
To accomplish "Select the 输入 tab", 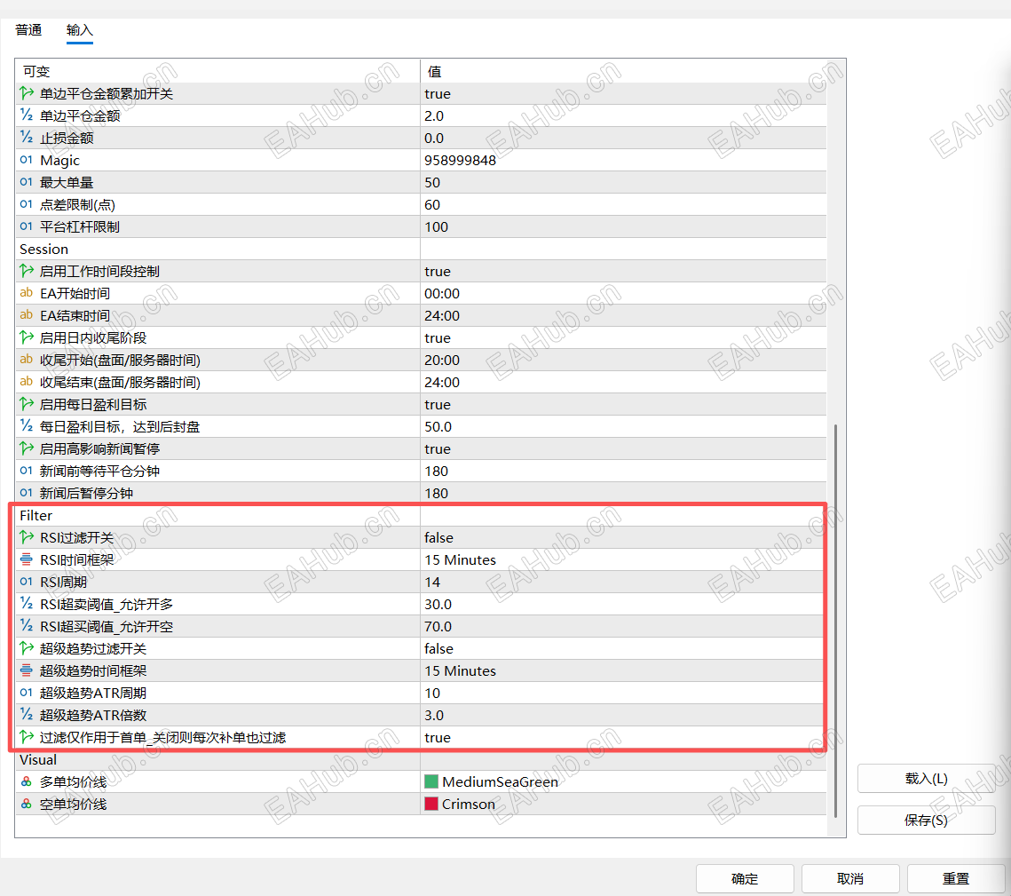I will tap(79, 30).
